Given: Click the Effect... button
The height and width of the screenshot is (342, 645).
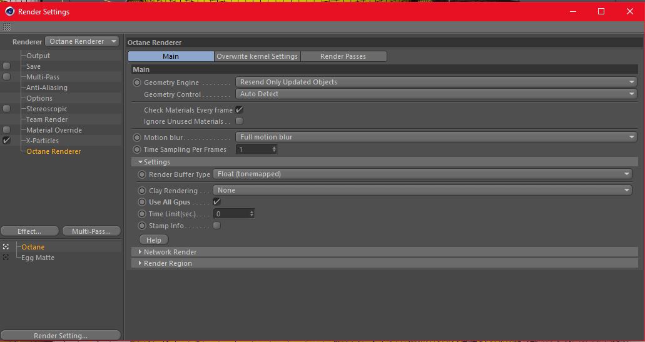Looking at the screenshot, I should pos(29,231).
